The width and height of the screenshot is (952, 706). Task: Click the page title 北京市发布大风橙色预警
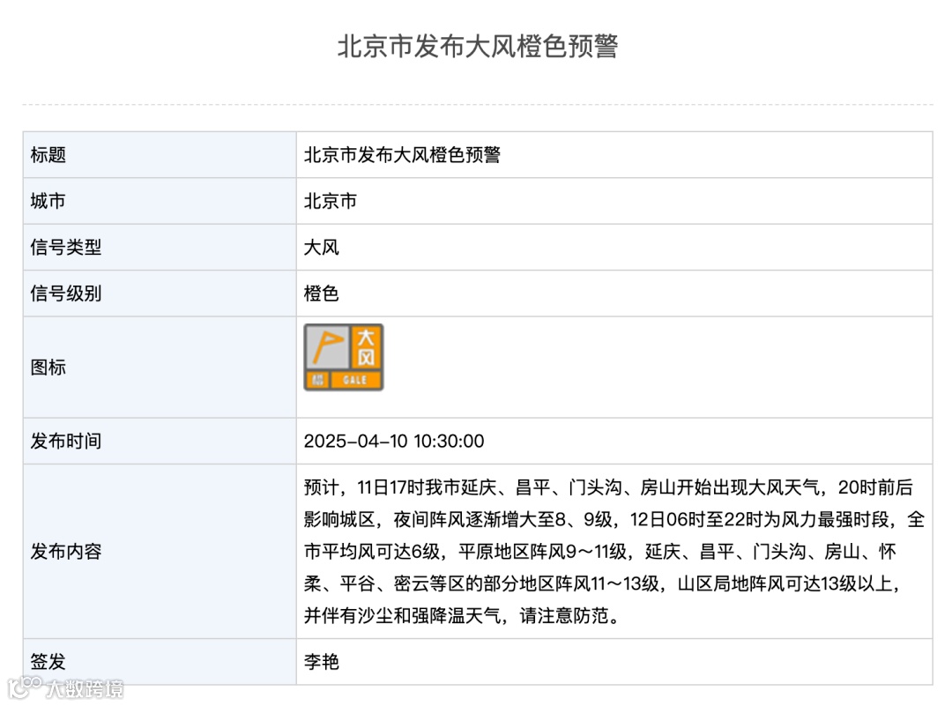[476, 50]
